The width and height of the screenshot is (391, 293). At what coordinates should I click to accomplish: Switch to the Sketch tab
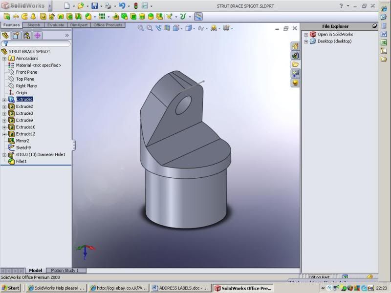[34, 25]
